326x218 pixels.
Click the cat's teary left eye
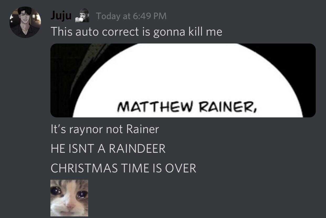pos(56,191)
